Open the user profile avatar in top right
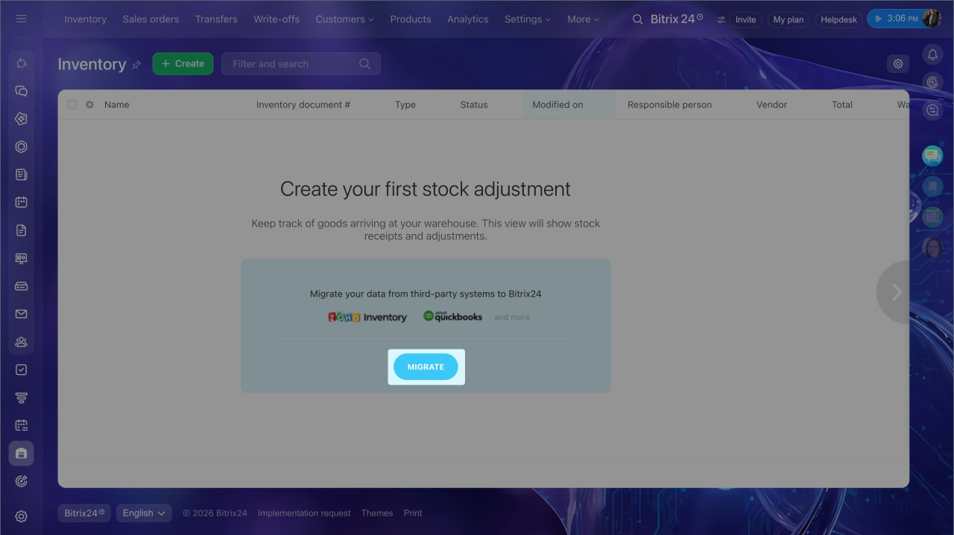The height and width of the screenshot is (535, 954). tap(932, 19)
